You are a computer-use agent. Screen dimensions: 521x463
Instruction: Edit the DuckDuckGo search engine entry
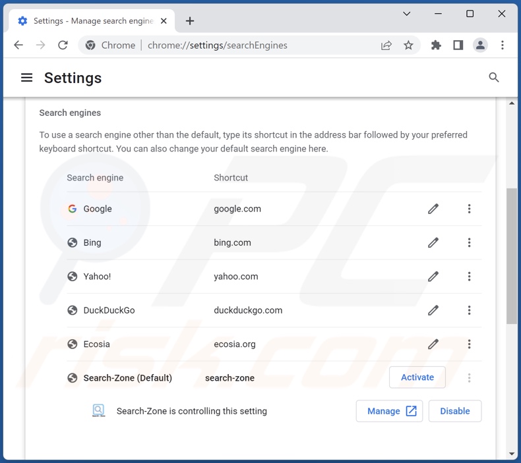(433, 310)
